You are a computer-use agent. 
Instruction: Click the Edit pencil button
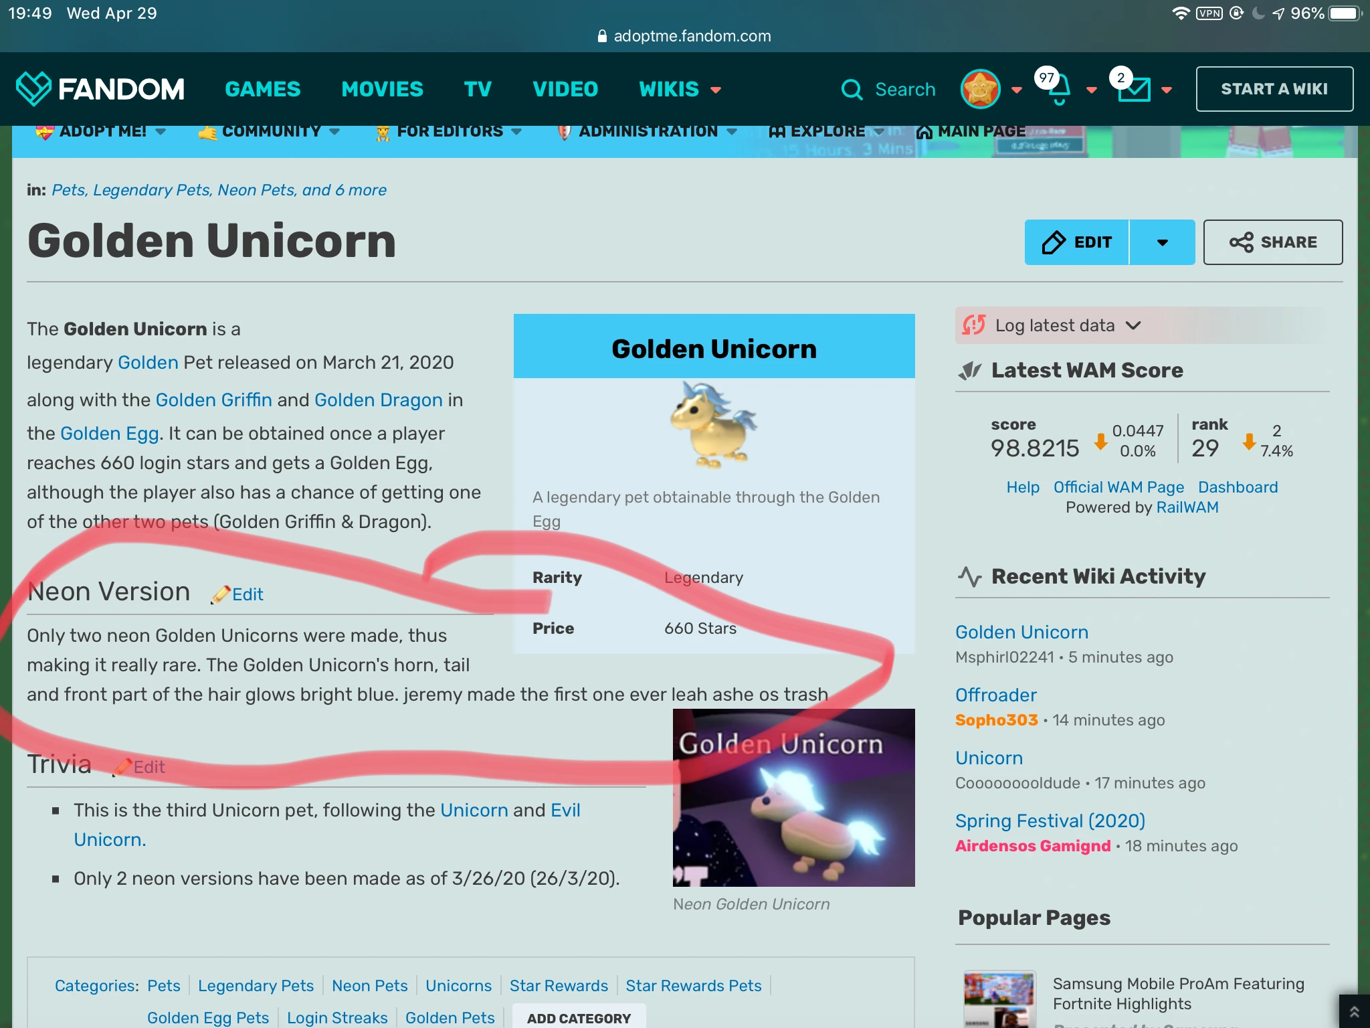[x=1077, y=242]
